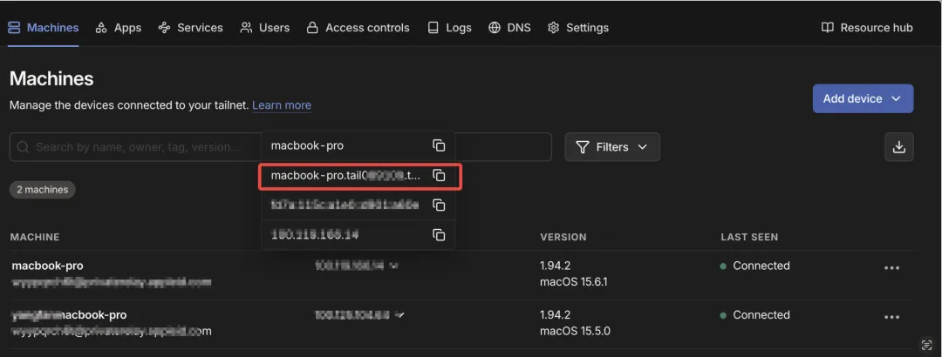Screen dimensions: 942x357
Task: Click the download machines list icon
Action: coord(898,147)
